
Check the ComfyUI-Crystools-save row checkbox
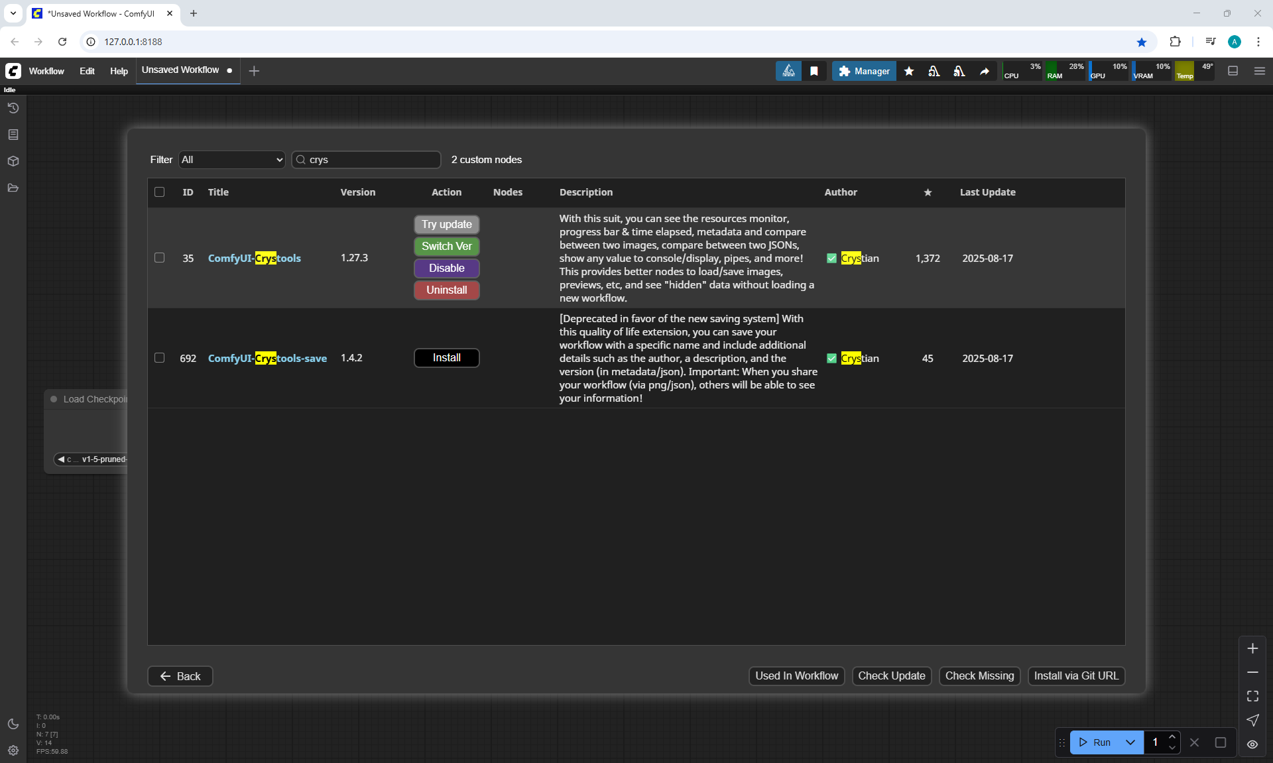click(x=160, y=358)
